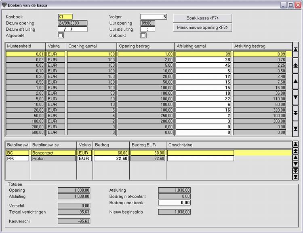
Task: Edit Bedrag cell showing 22,60
Action: [x=111, y=159]
